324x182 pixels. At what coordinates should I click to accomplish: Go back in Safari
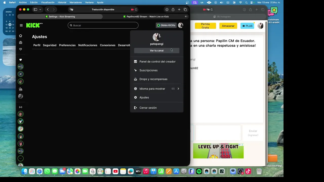(x=48, y=10)
